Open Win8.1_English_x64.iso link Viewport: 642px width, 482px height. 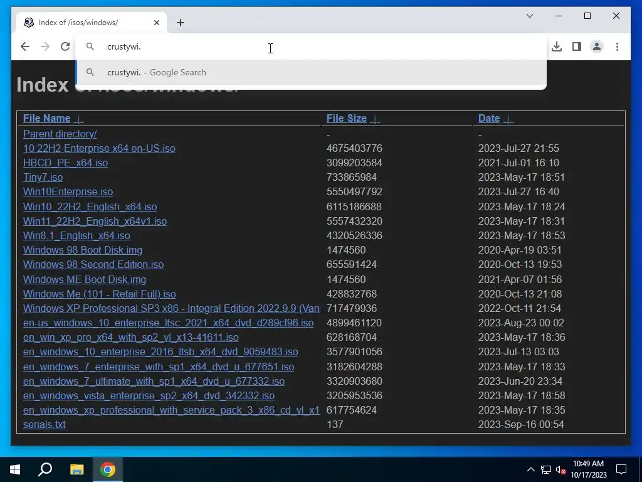click(x=76, y=236)
